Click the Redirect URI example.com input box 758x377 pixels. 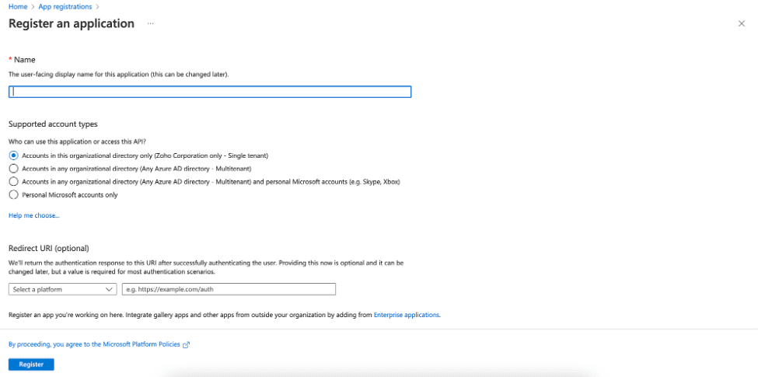[x=229, y=289]
